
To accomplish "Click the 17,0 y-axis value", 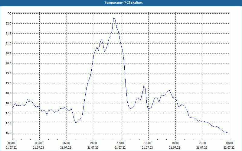I will (x=9, y=123).
